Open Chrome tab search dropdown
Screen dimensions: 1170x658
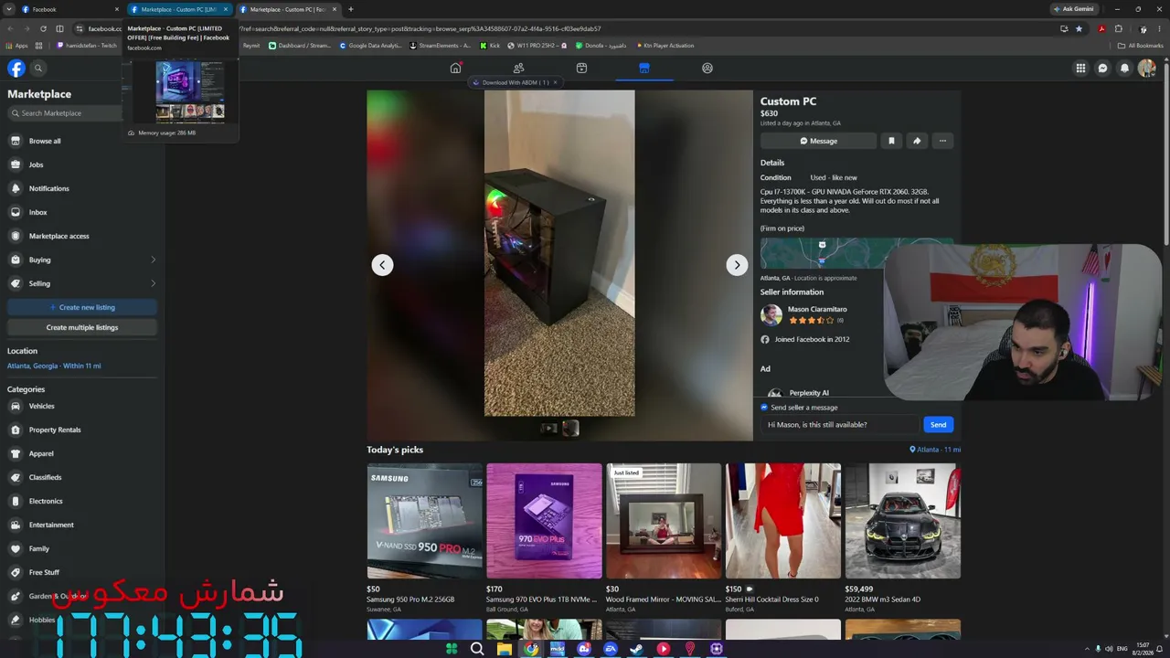coord(8,9)
